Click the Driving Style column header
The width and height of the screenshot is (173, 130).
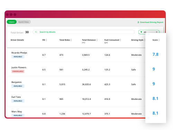pos(137,40)
